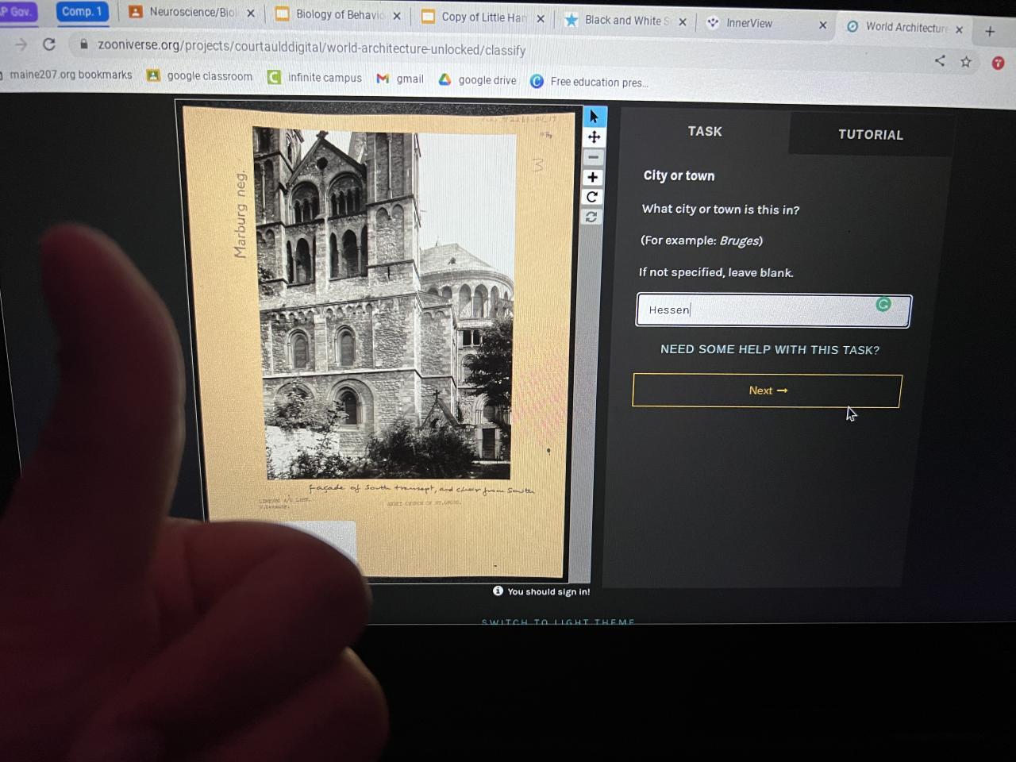Click the 'City or town' heading
The height and width of the screenshot is (762, 1016).
[x=679, y=176]
